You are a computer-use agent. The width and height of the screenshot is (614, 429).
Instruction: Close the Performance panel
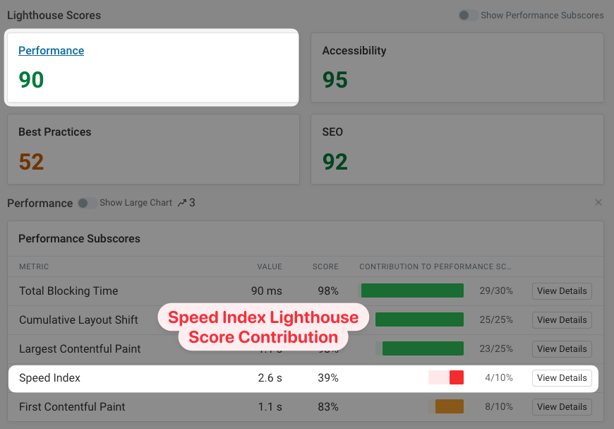(598, 202)
